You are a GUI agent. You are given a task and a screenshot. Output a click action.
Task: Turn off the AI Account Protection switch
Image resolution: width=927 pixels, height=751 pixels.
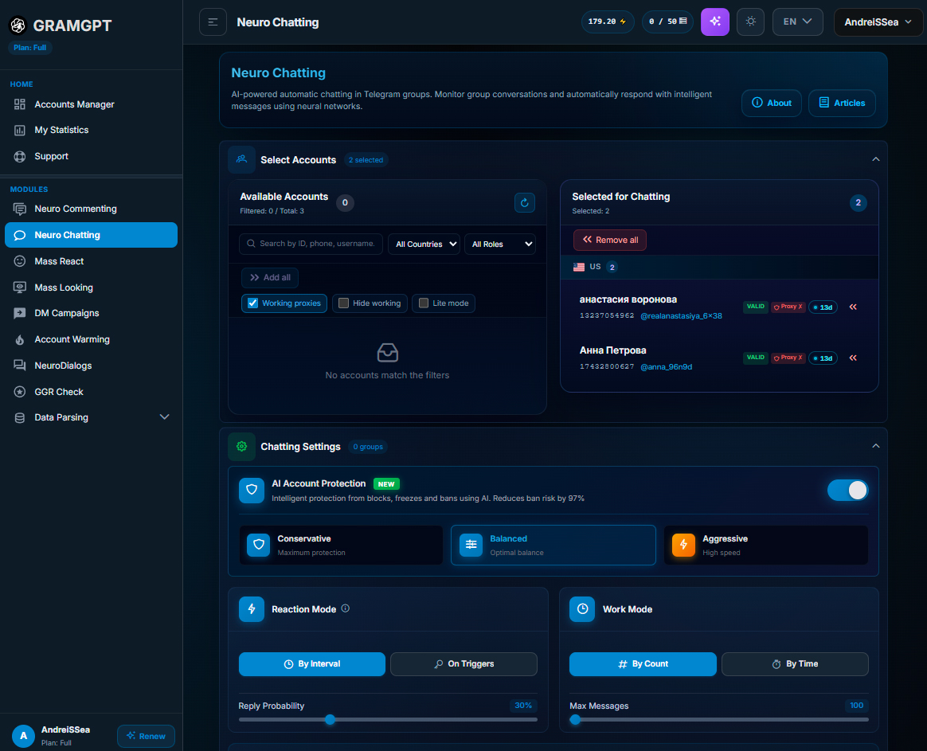pyautogui.click(x=847, y=491)
